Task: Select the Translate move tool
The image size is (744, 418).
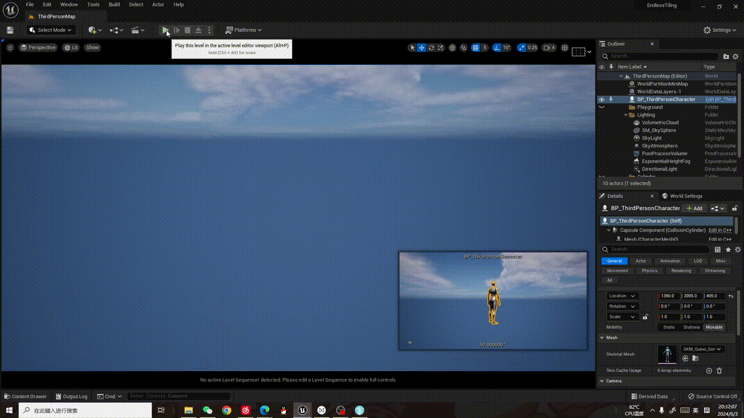Action: pos(422,48)
